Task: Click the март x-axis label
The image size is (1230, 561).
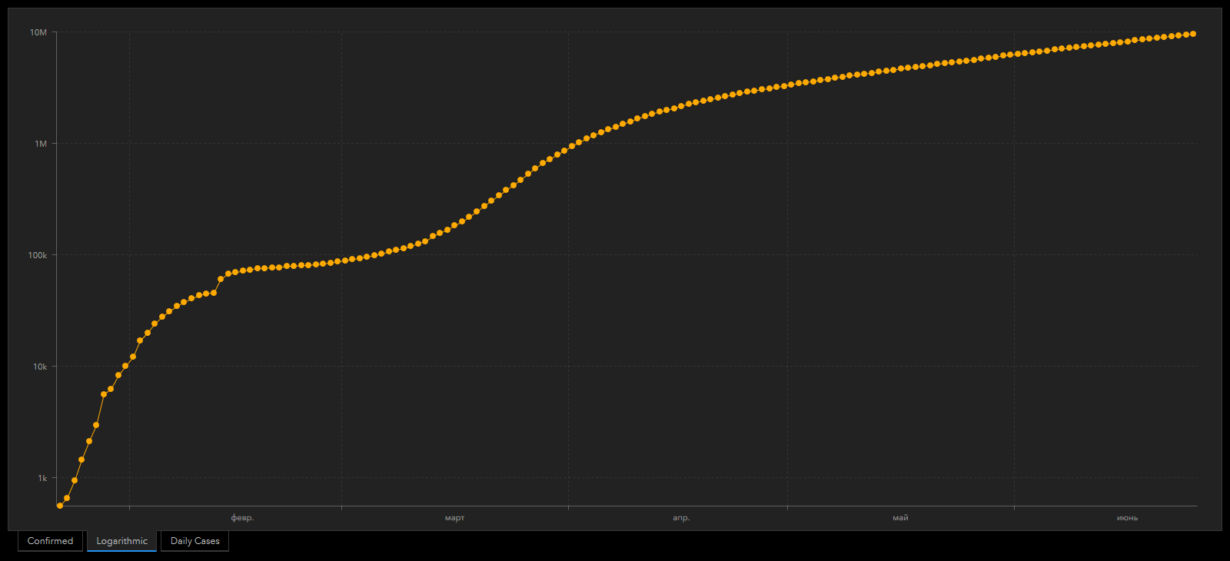Action: pos(454,518)
